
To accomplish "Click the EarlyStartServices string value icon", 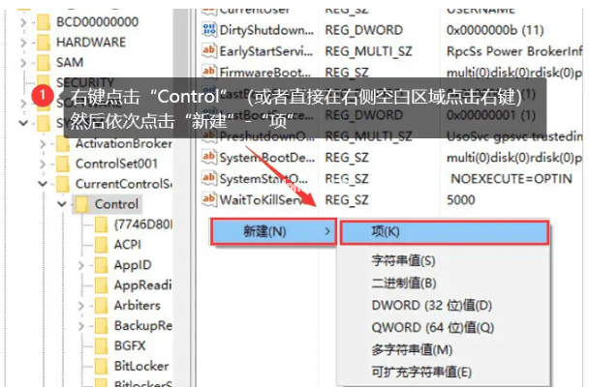I will pos(208,50).
